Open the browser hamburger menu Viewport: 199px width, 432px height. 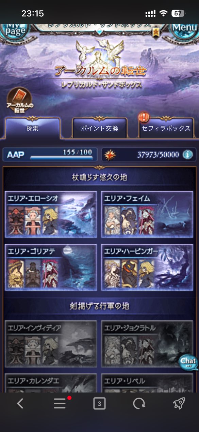[60, 404]
